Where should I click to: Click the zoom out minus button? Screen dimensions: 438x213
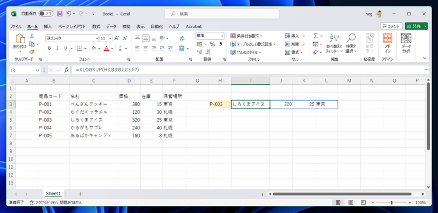tap(373, 203)
